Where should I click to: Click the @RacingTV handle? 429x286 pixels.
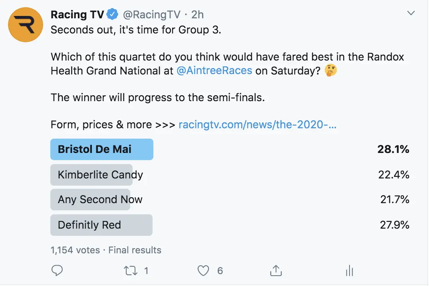pyautogui.click(x=151, y=15)
